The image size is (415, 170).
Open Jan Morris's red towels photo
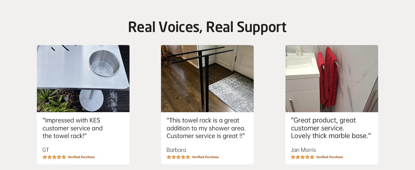point(332,78)
